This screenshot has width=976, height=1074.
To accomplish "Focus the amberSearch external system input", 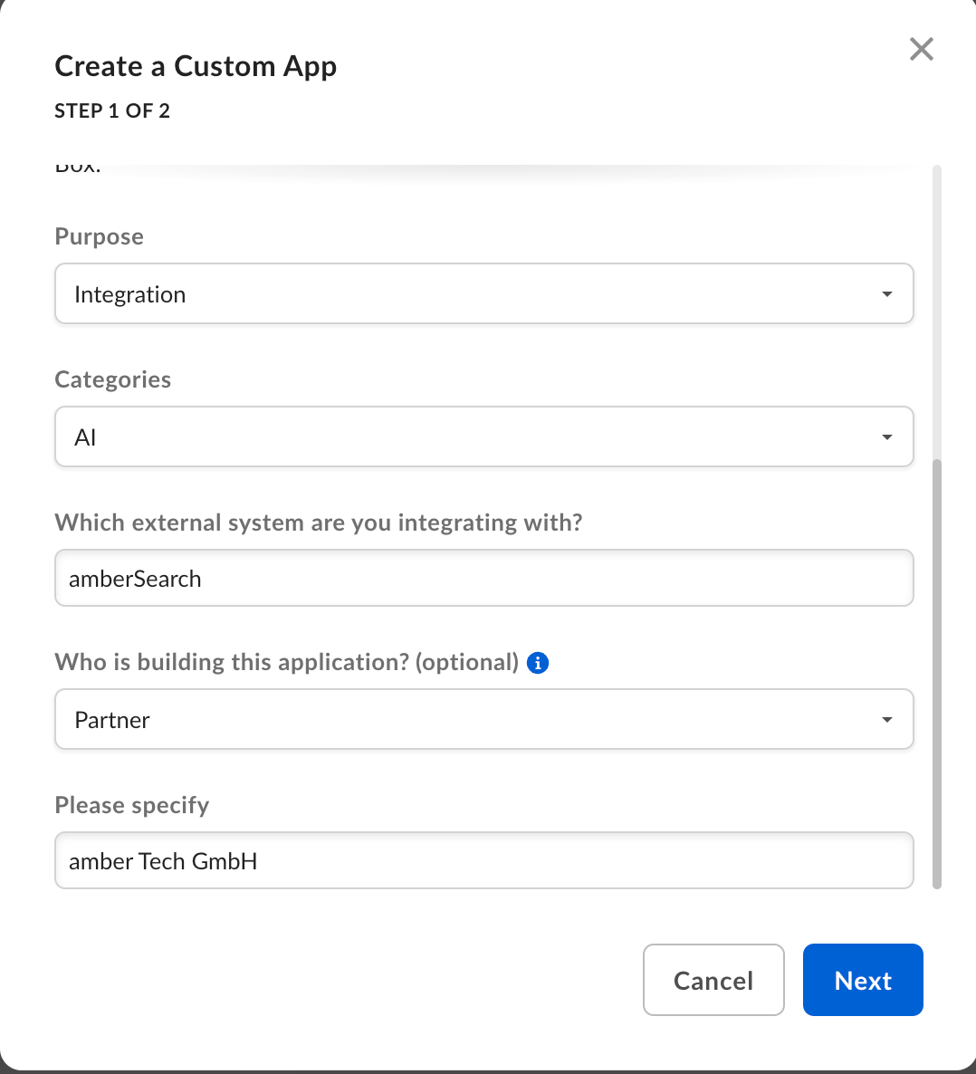I will tap(484, 578).
